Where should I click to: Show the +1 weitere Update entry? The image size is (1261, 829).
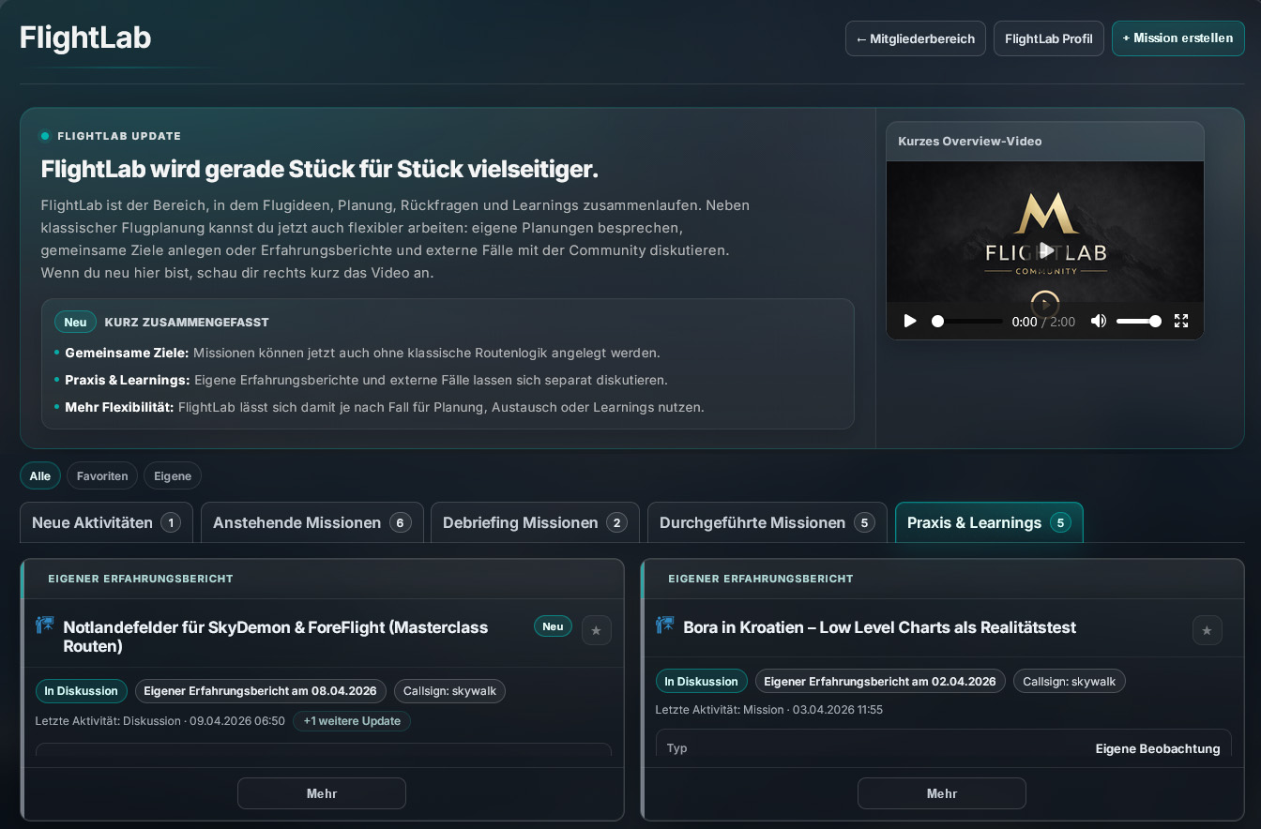[352, 721]
